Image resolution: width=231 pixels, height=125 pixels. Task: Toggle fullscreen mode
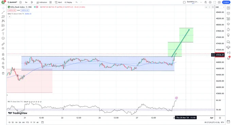(x=215, y=2)
